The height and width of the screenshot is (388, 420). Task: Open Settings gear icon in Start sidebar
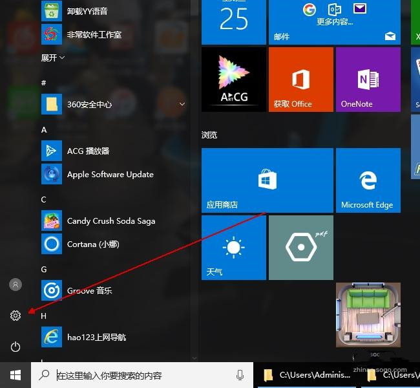tap(16, 316)
